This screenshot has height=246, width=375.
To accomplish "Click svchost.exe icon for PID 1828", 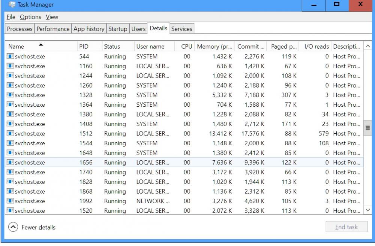I will point(10,182).
